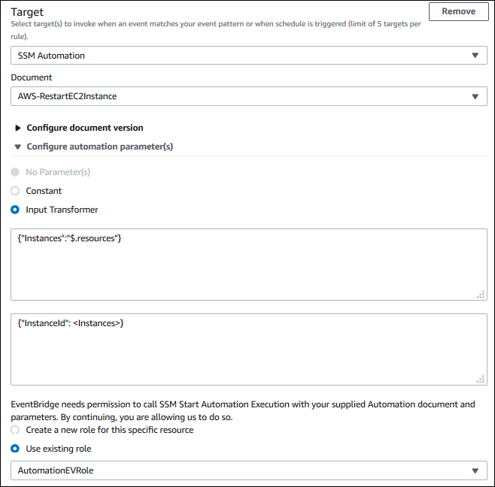Click the SSM Automation dropdown arrow

click(474, 56)
